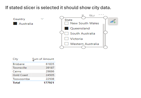Click the descending sort arrow under Sum of Amount

pos(33,61)
